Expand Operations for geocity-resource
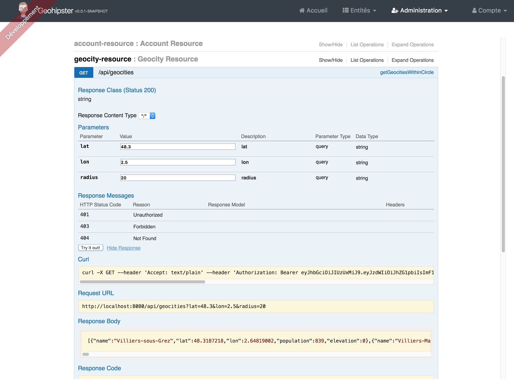The height and width of the screenshot is (382, 514). (412, 60)
